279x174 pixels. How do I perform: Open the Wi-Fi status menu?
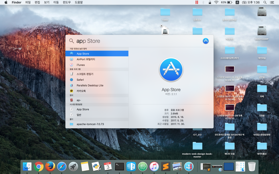point(216,2)
